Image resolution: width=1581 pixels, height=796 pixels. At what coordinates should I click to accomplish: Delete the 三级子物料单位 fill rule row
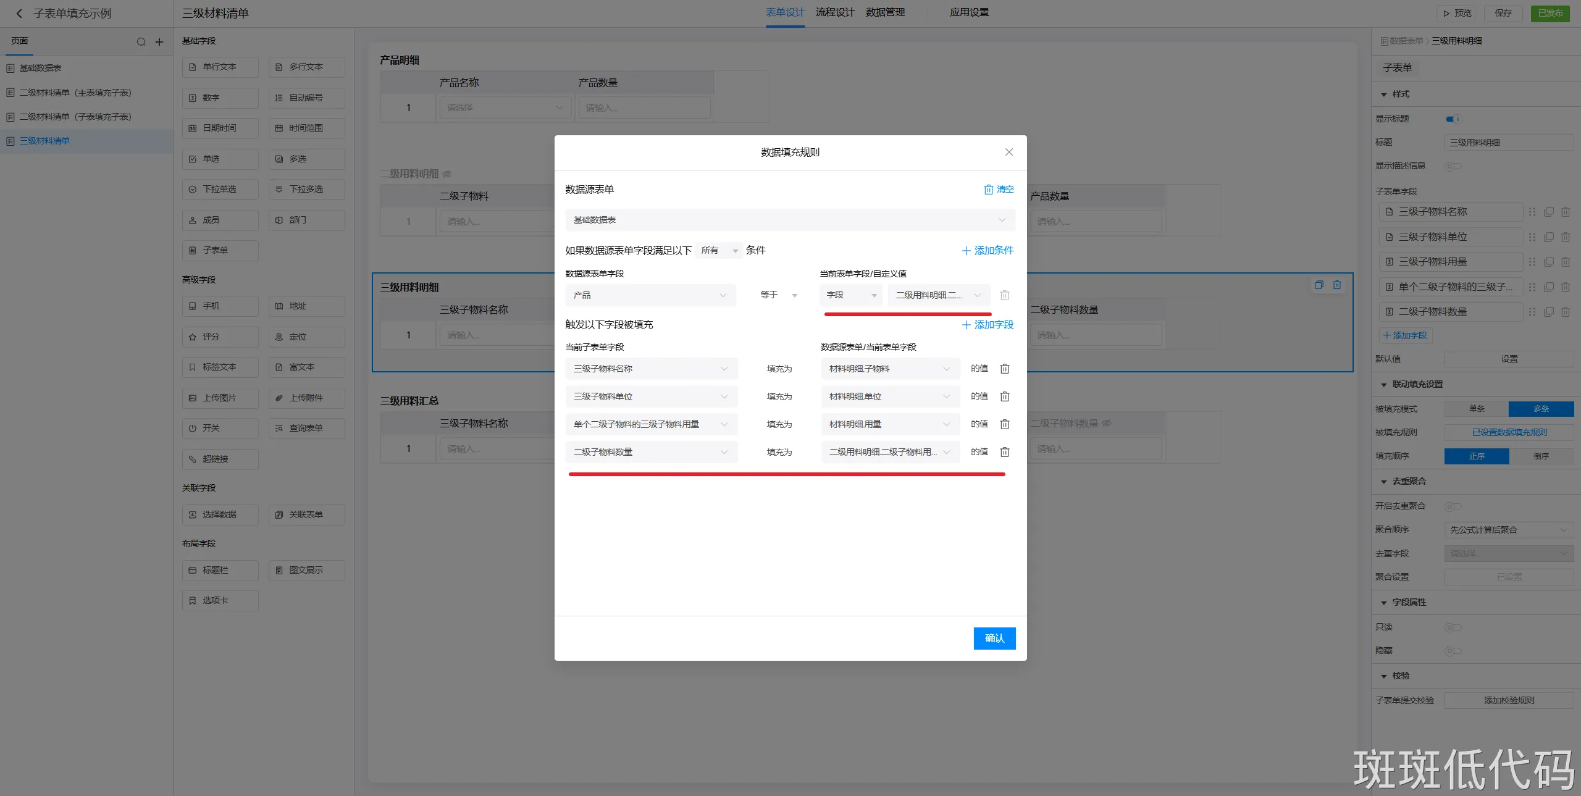tap(1005, 396)
